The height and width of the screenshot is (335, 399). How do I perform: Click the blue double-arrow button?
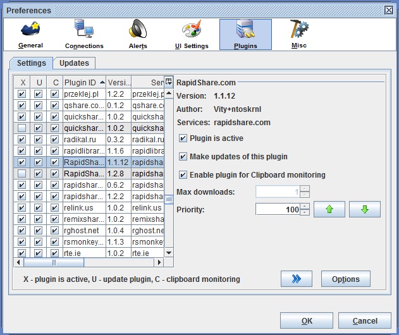pyautogui.click(x=297, y=279)
